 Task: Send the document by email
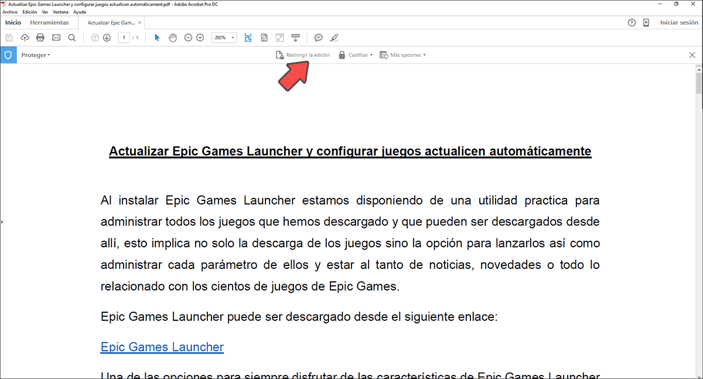click(56, 37)
